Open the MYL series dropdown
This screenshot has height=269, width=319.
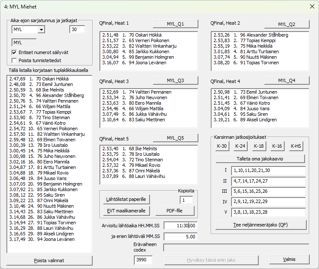pyautogui.click(x=41, y=29)
